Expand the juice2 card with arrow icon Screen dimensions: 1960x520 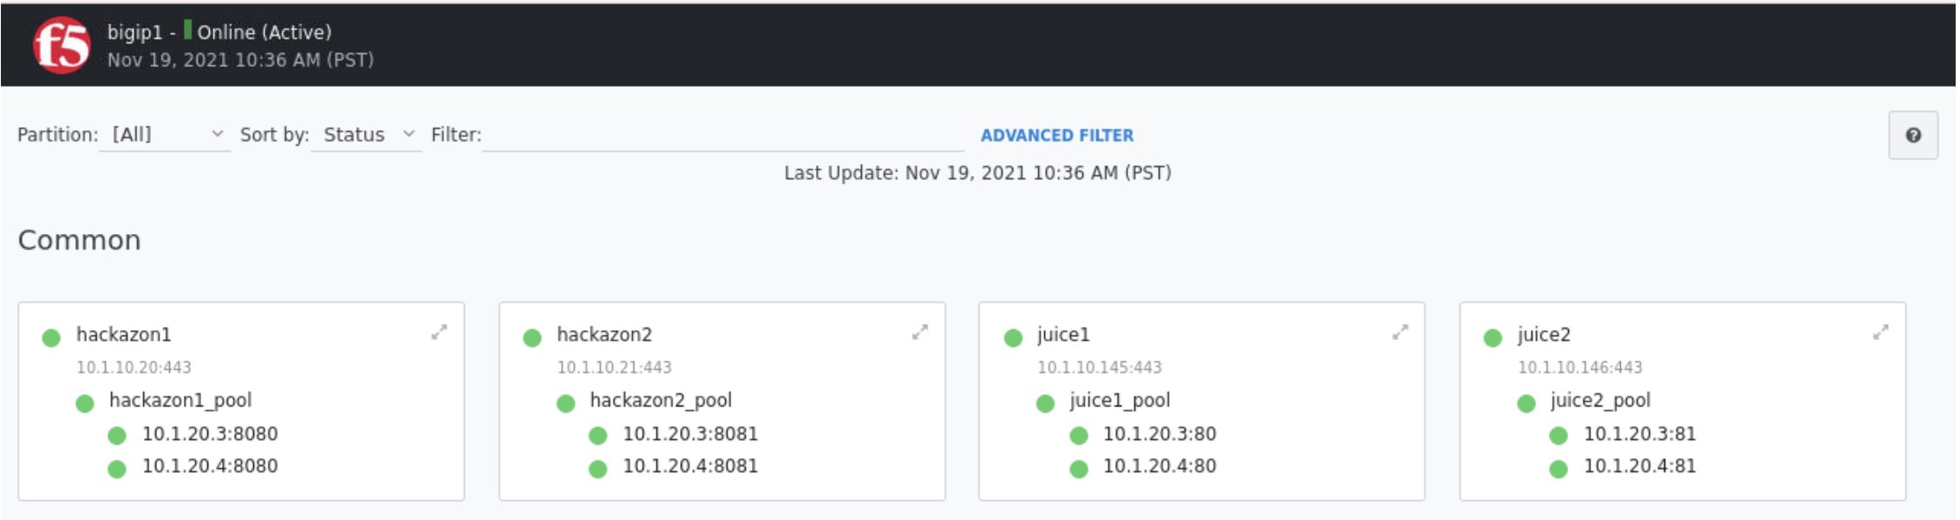(x=1881, y=332)
